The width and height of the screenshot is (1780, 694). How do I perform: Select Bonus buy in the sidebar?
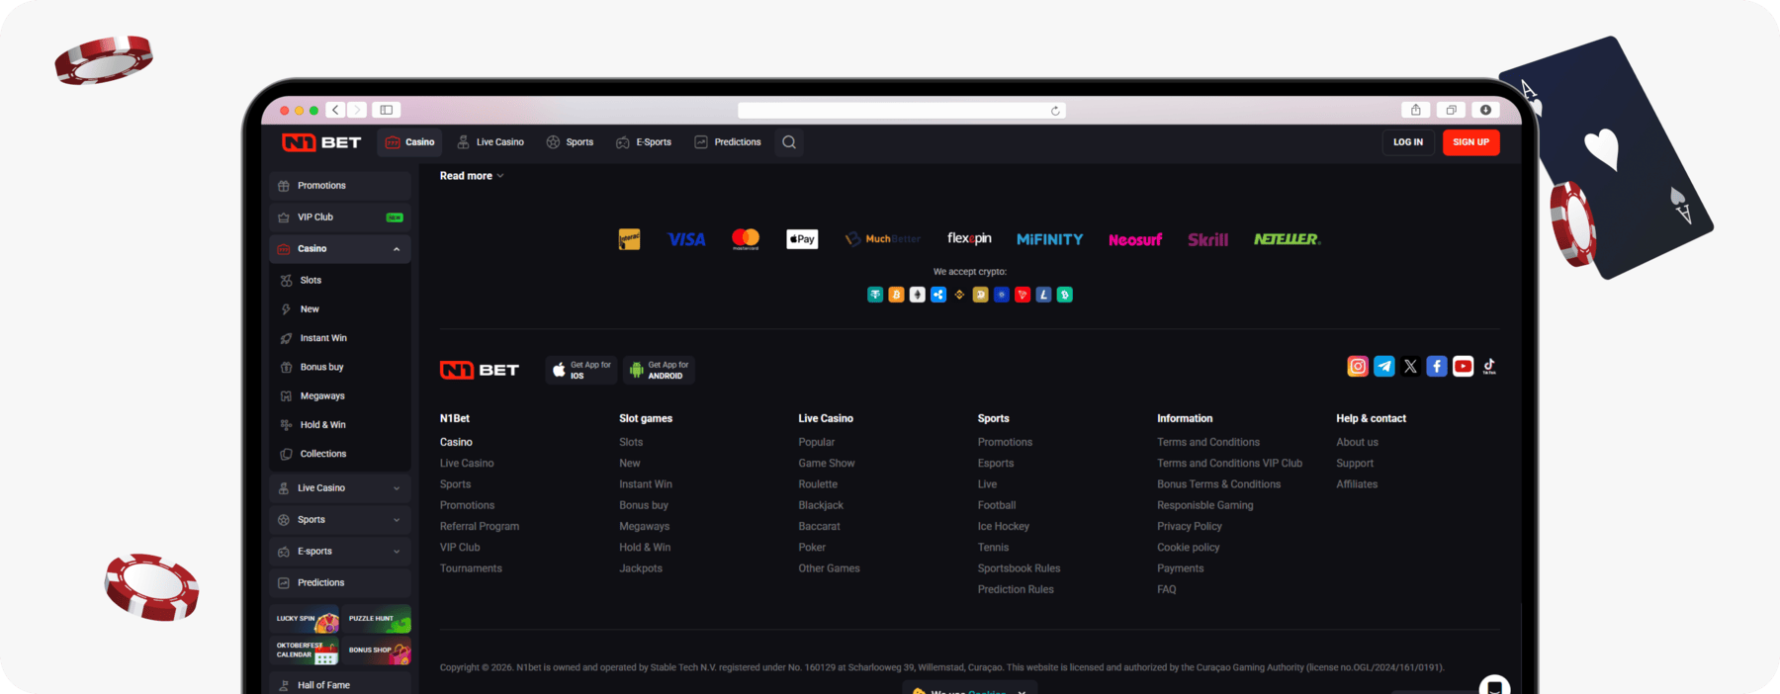340,367
